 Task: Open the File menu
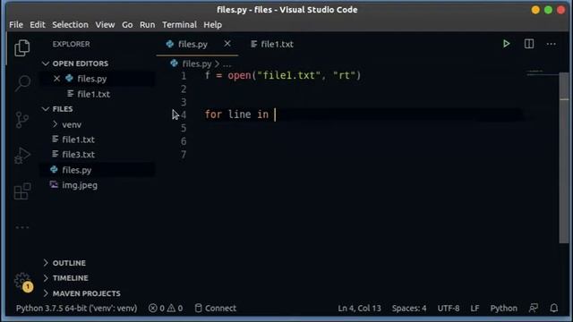point(16,24)
